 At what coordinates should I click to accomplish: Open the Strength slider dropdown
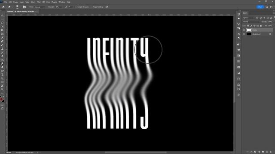[61, 7]
